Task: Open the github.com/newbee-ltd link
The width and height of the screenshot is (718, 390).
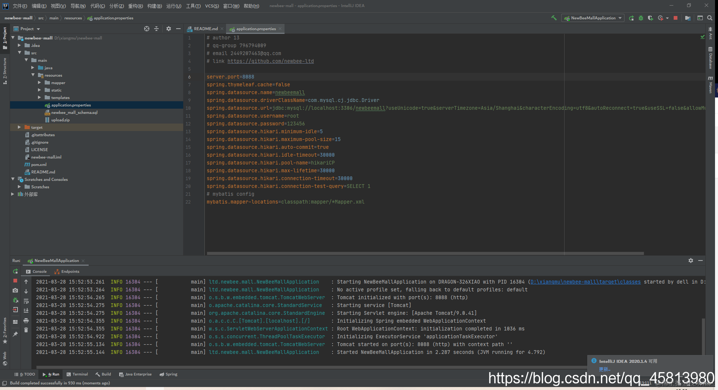Action: coord(270,61)
